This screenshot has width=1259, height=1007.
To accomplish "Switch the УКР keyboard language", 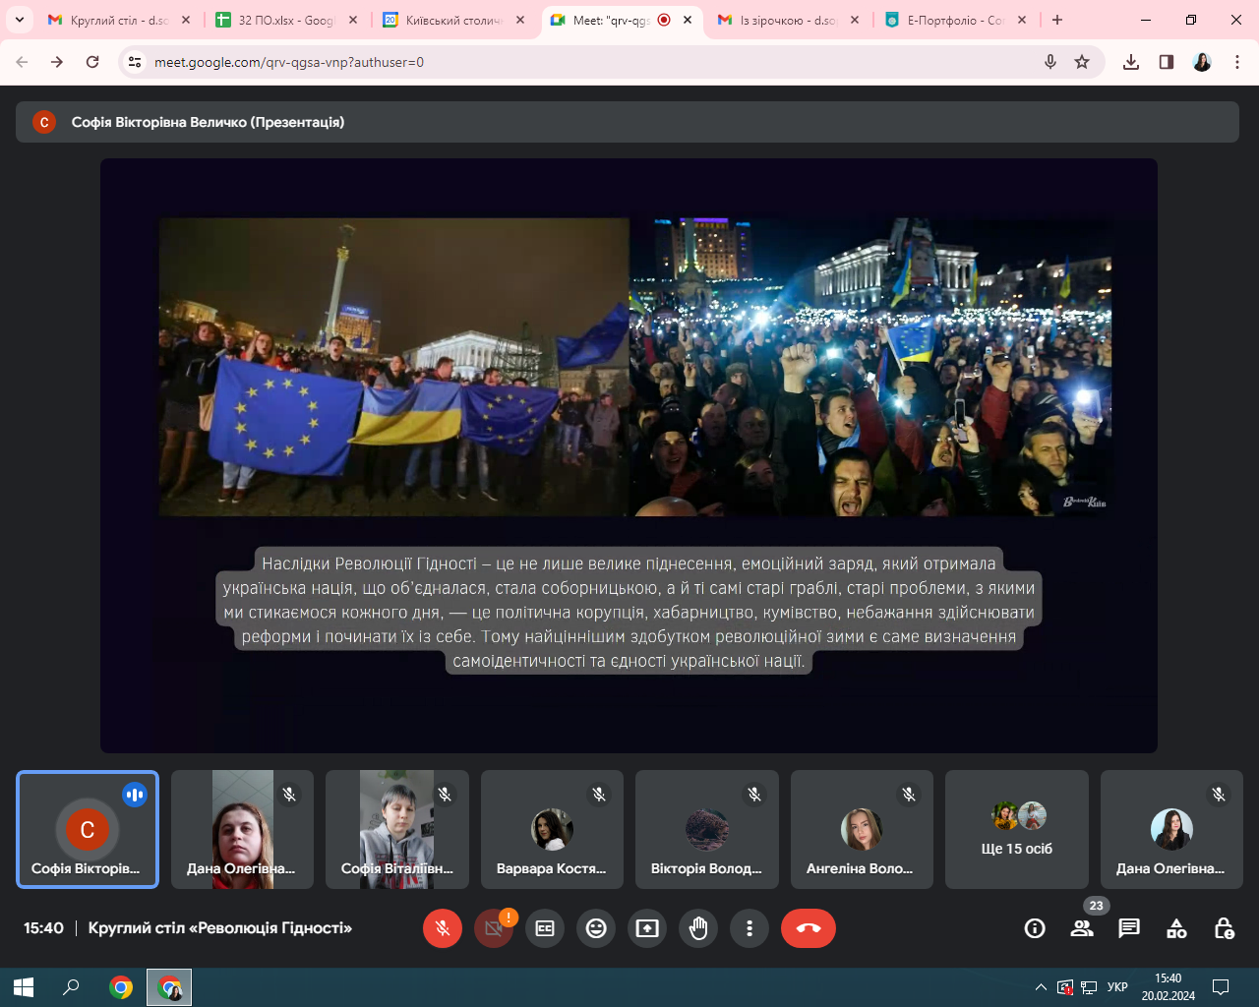I will (x=1117, y=987).
